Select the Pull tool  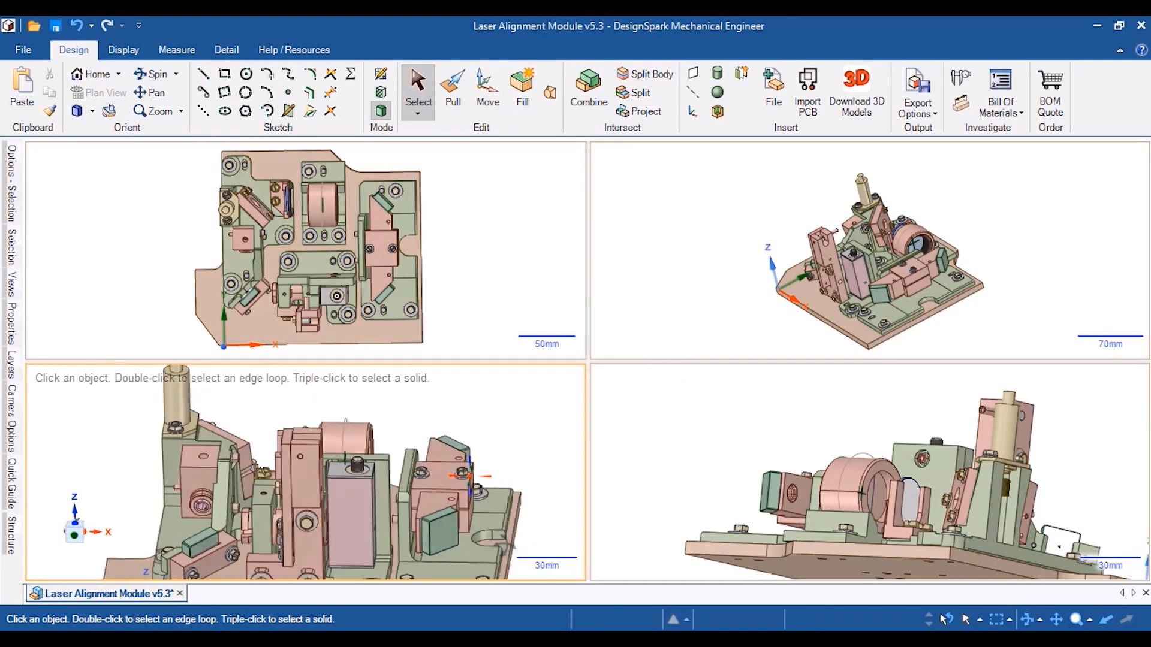pyautogui.click(x=453, y=87)
